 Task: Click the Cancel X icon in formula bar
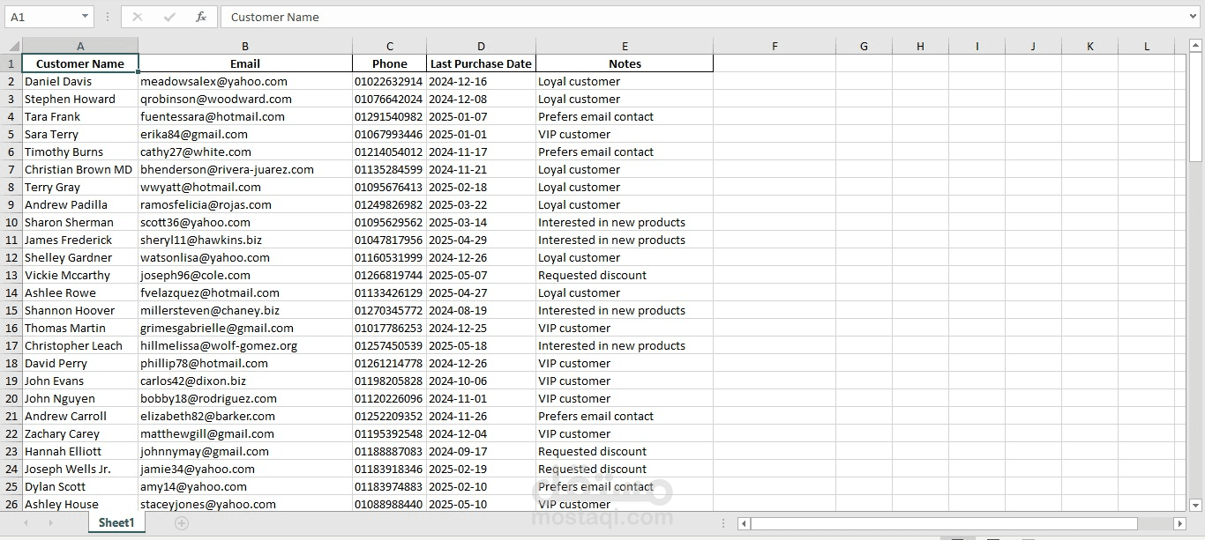click(x=138, y=17)
